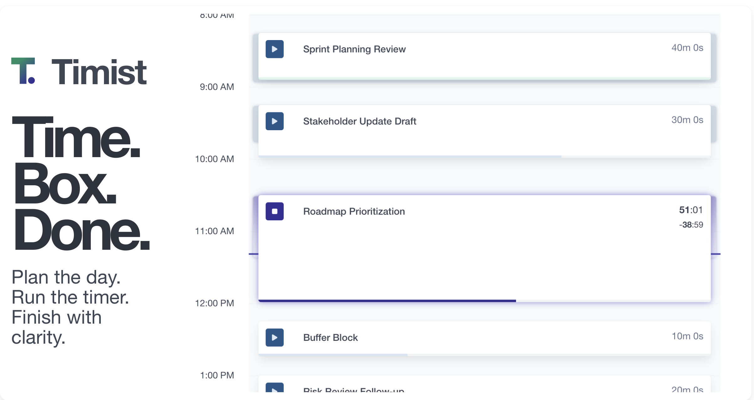Open the Sprint Planning Review task title
The width and height of the screenshot is (754, 400).
click(354, 49)
